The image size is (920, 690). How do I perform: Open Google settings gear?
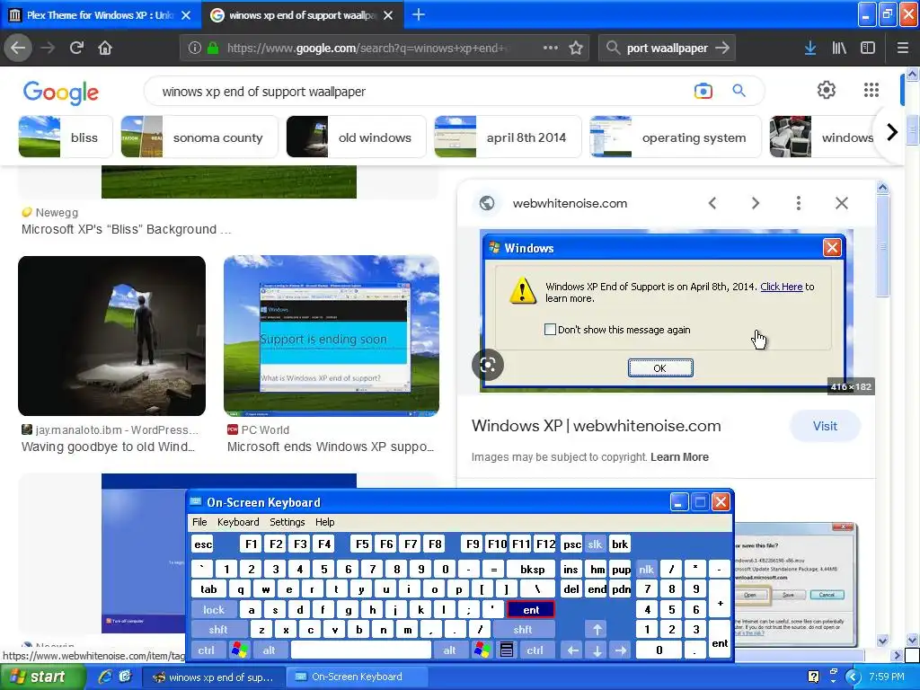point(827,90)
